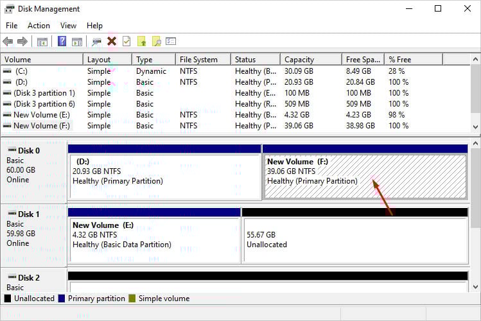Click the yellow folder with magnifier icon
Image resolution: width=481 pixels, height=321 pixels.
[156, 42]
